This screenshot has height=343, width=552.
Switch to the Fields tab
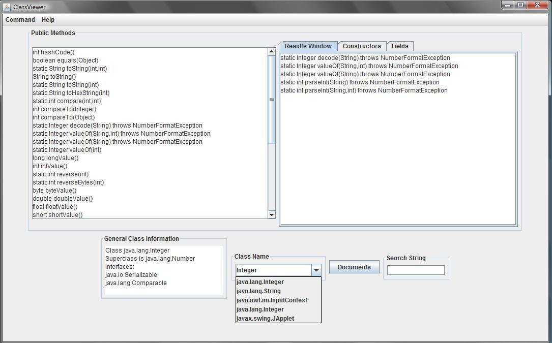point(400,46)
